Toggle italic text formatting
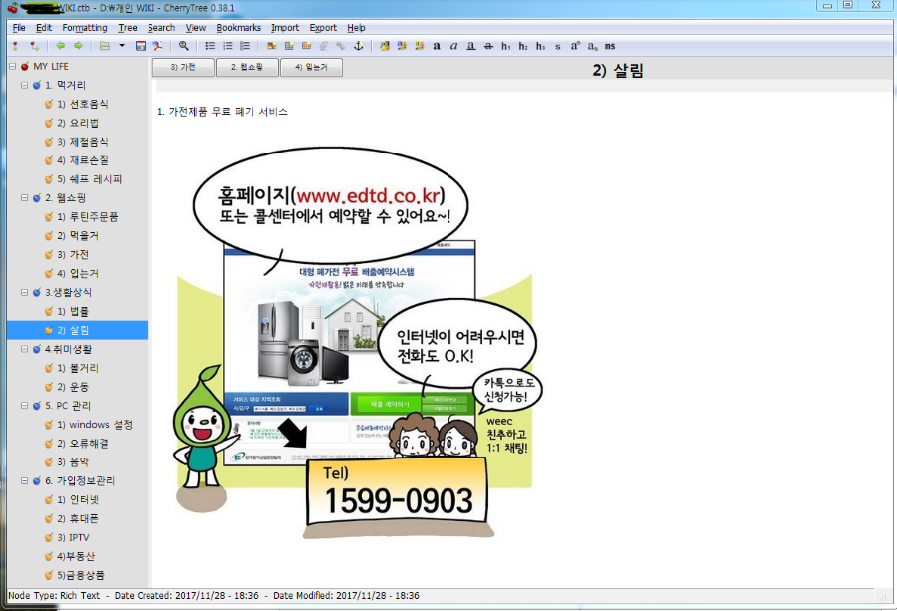The height and width of the screenshot is (611, 897). 453,46
